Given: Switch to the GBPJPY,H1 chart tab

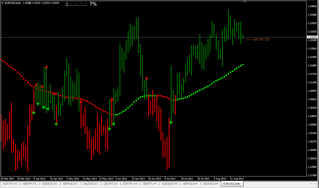Looking at the screenshot, I should click(x=30, y=184).
